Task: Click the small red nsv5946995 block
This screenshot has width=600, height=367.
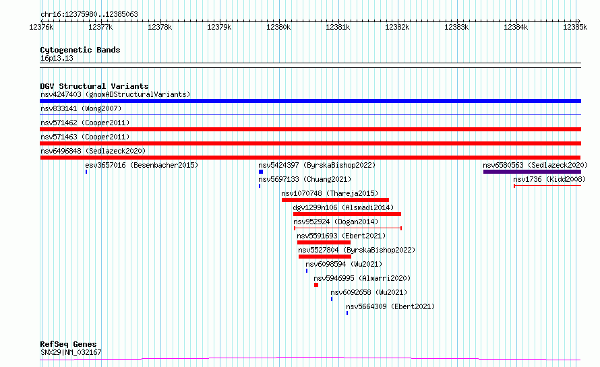Action: tap(316, 285)
